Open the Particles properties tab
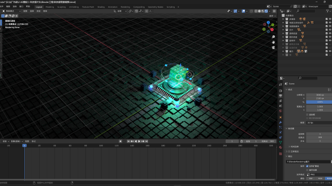The height and width of the screenshot is (186, 332). (281, 127)
